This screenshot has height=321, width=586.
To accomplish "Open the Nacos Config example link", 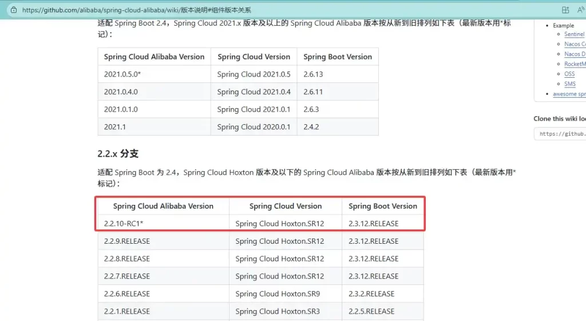I will 575,44.
